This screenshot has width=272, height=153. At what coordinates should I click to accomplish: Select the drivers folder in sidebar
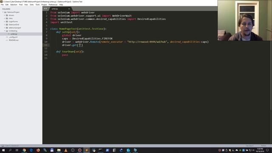point(11,15)
